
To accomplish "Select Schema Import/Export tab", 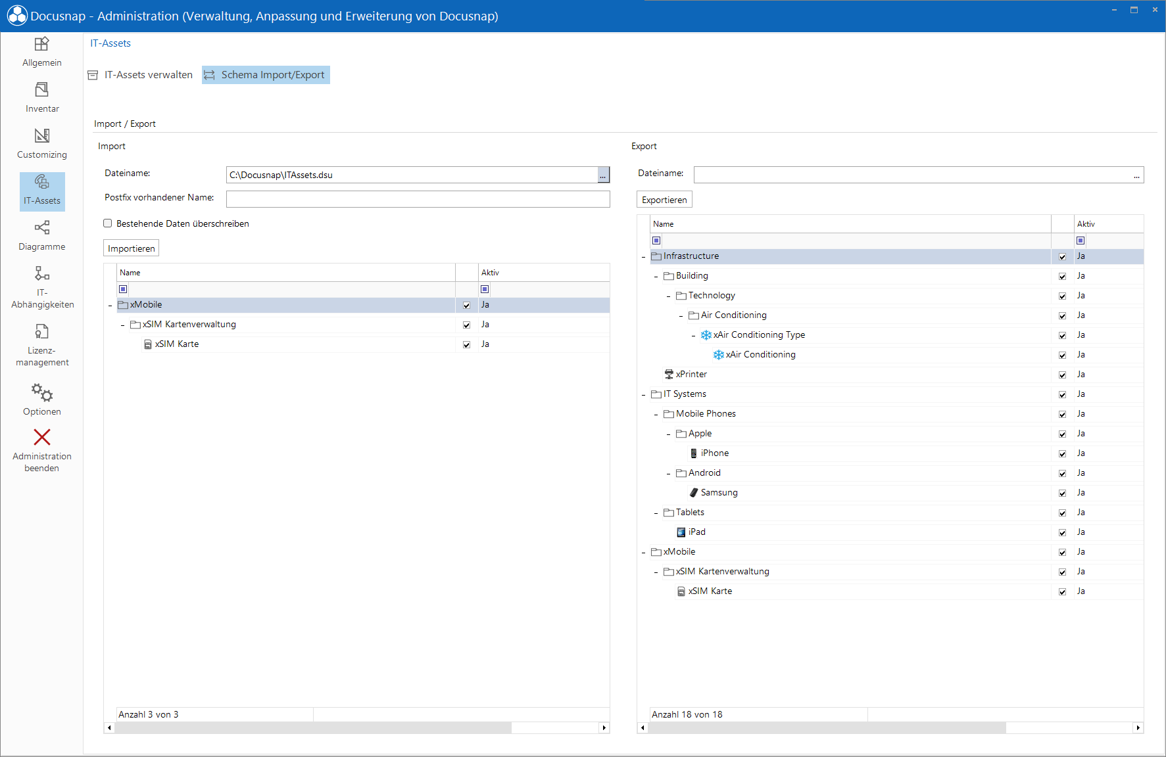I will click(266, 75).
